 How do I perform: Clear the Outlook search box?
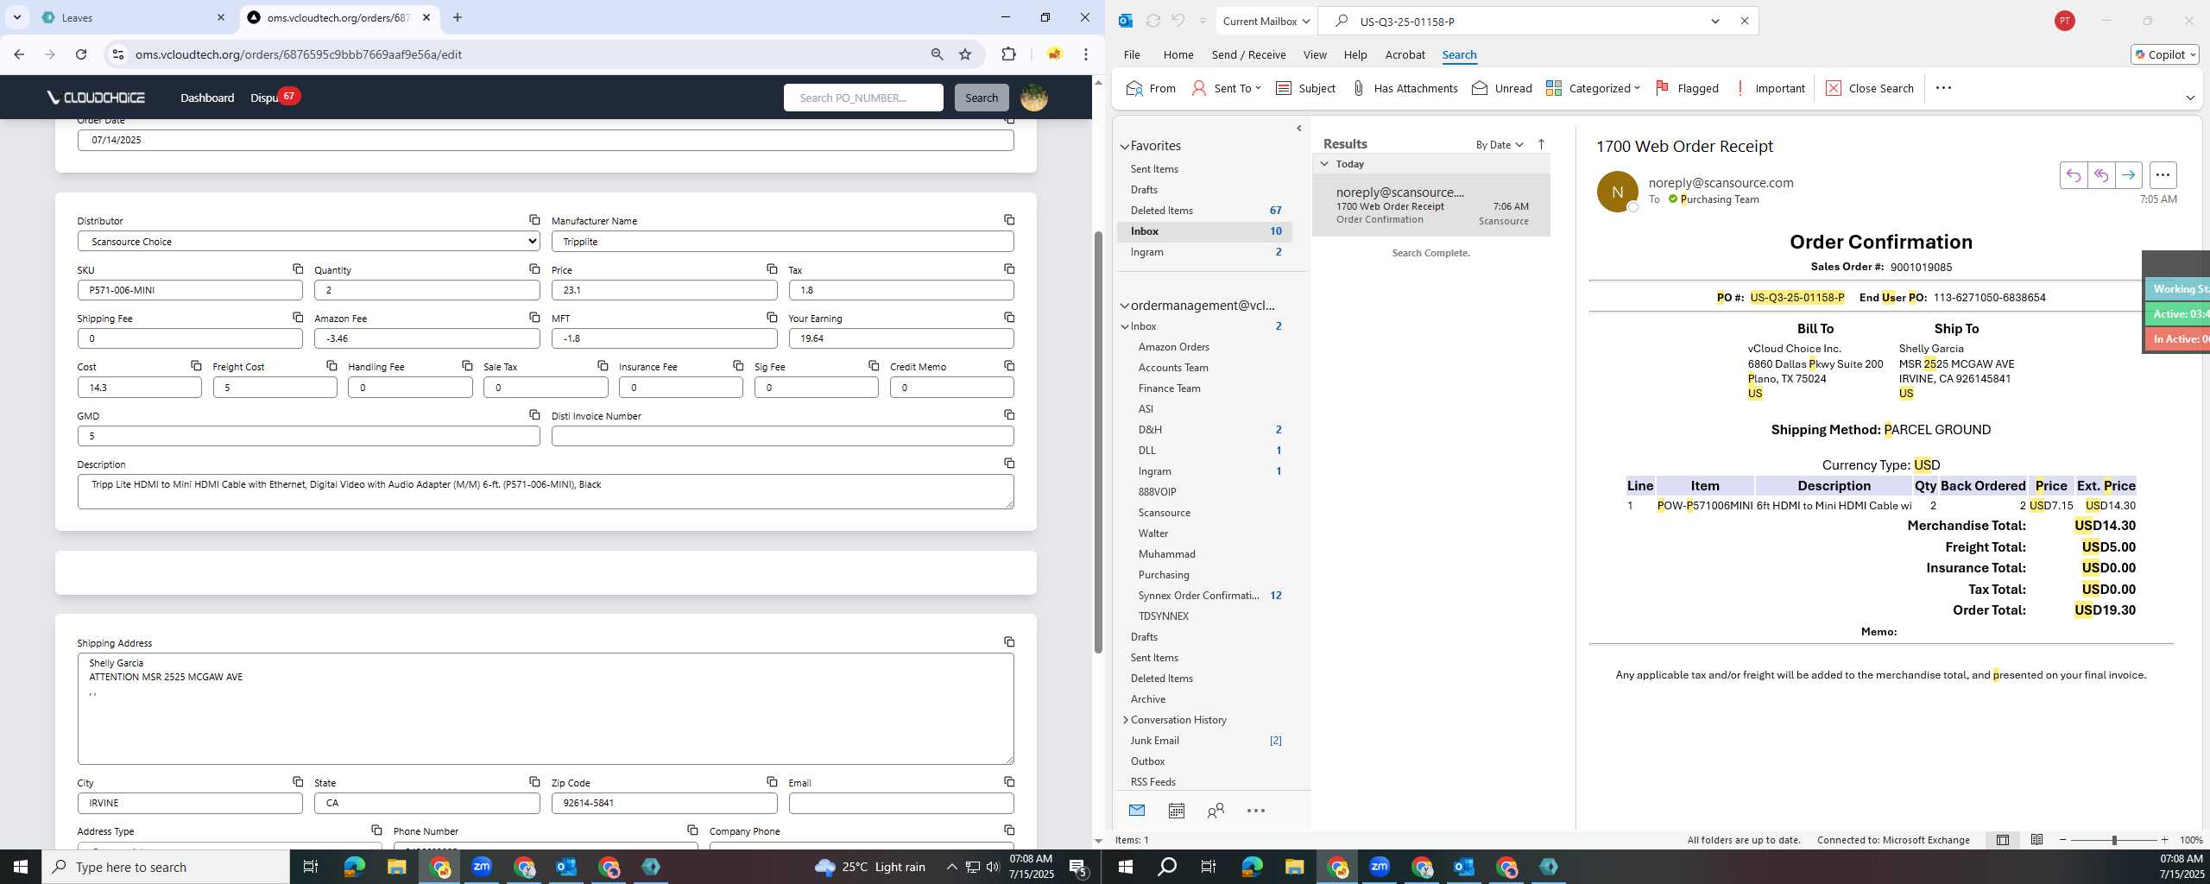pyautogui.click(x=1745, y=21)
